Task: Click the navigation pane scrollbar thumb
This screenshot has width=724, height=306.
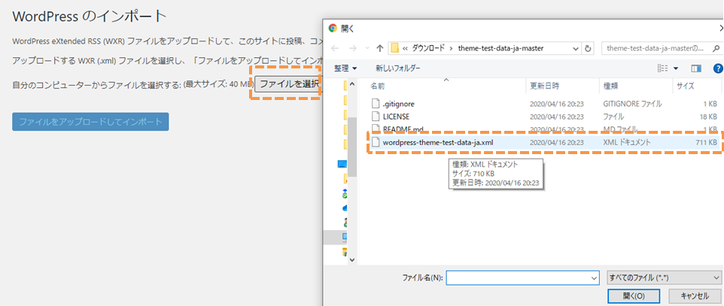Action: pyautogui.click(x=352, y=147)
